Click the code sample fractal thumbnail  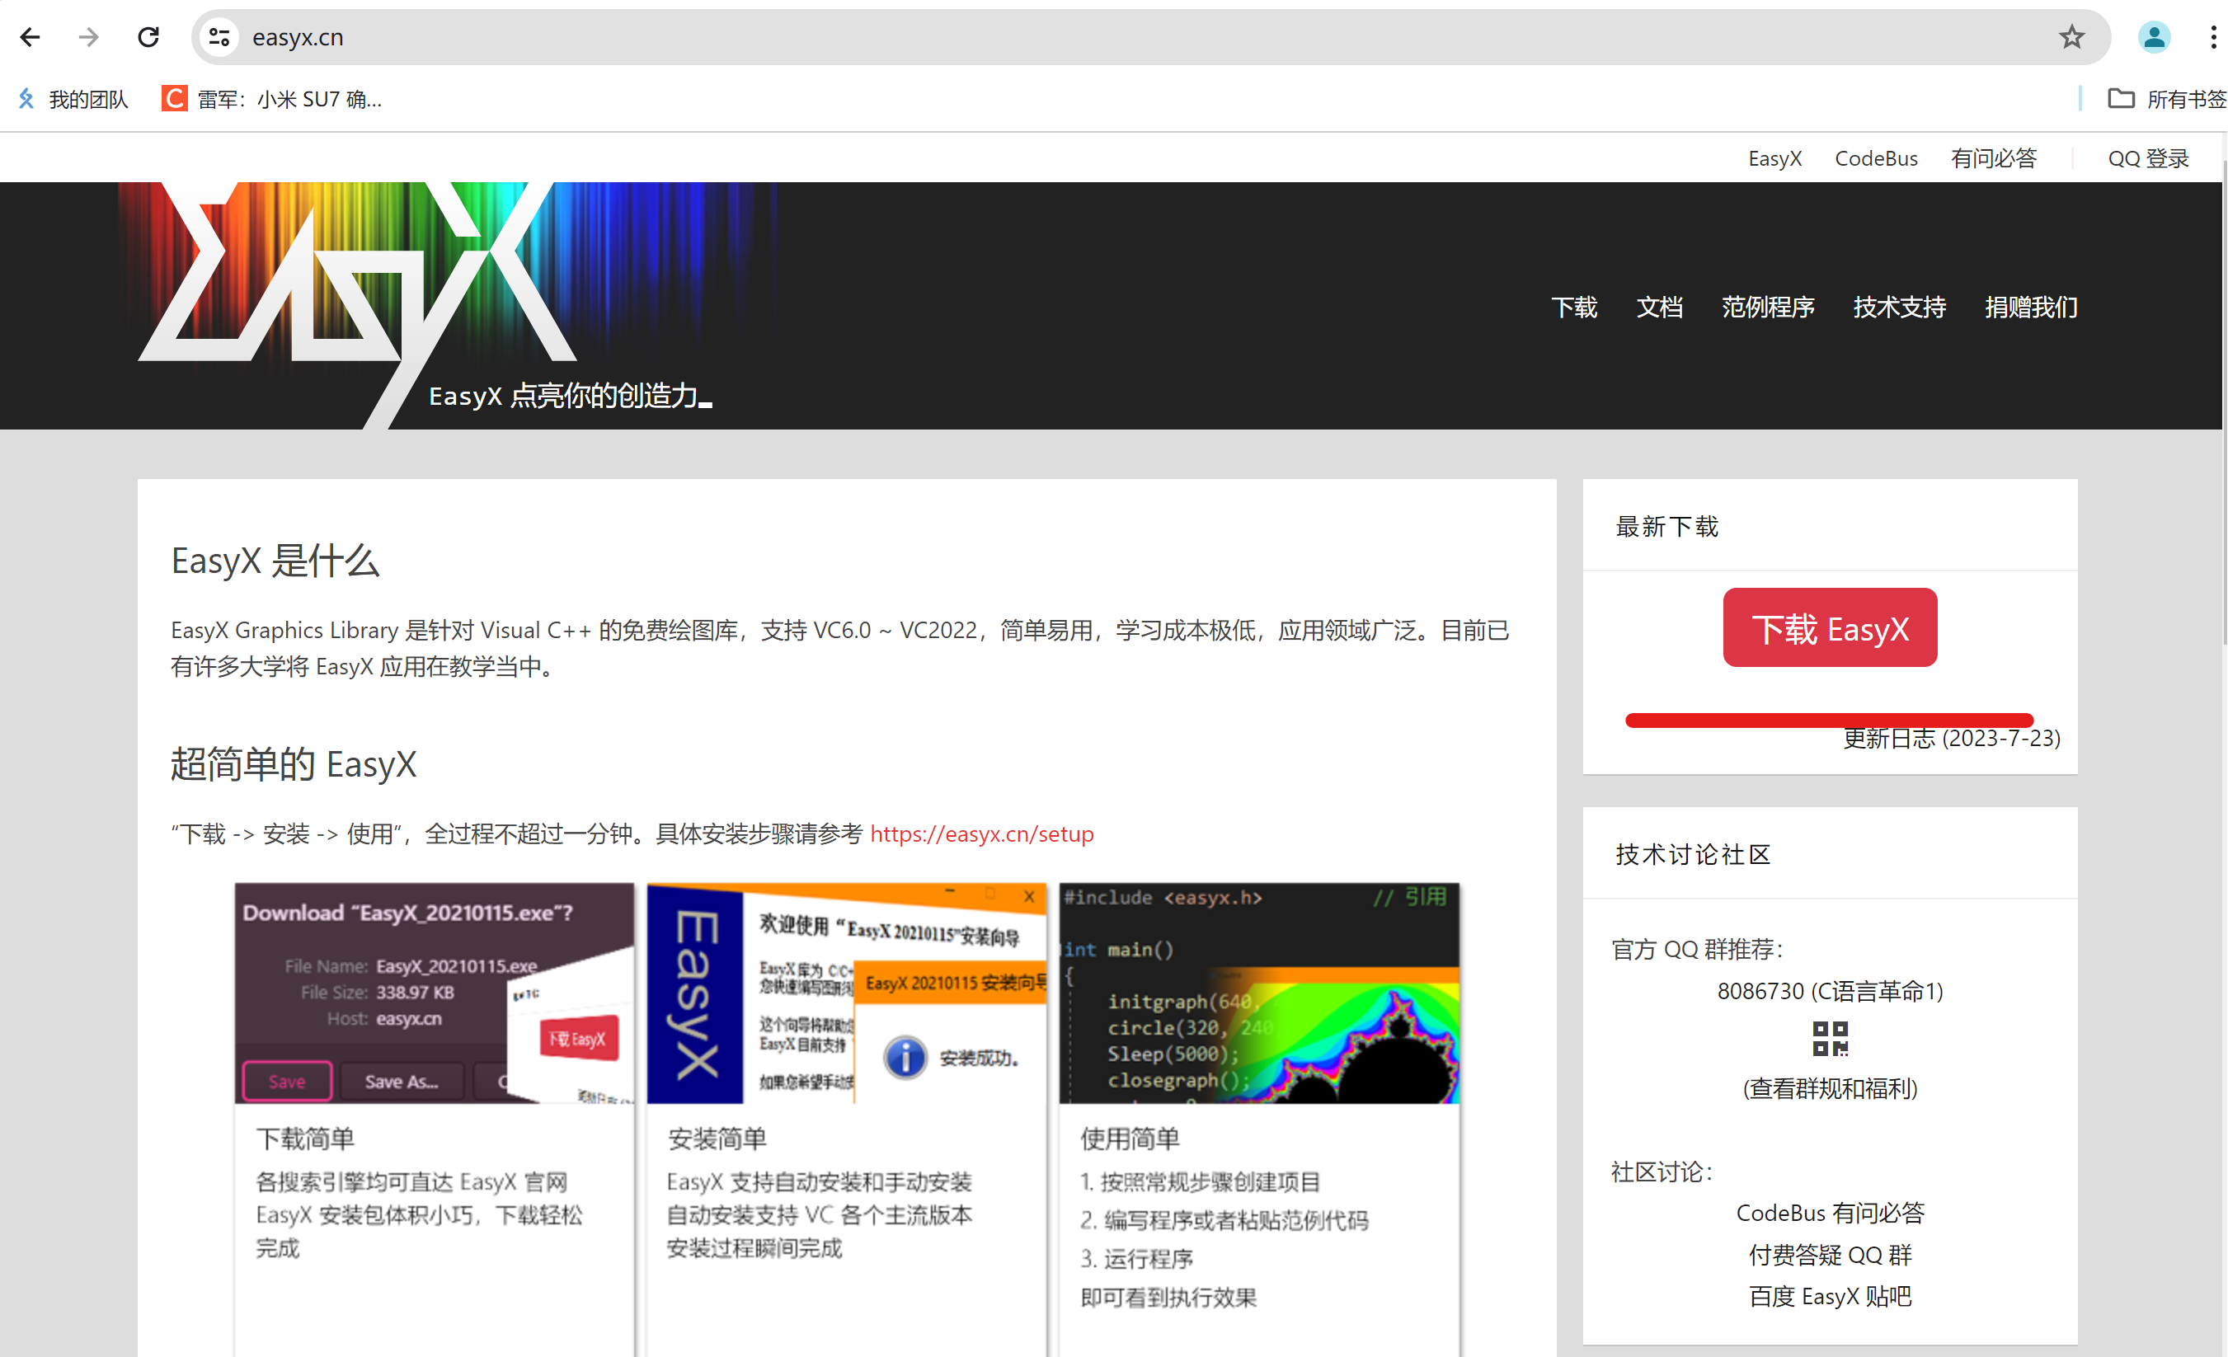pos(1258,993)
